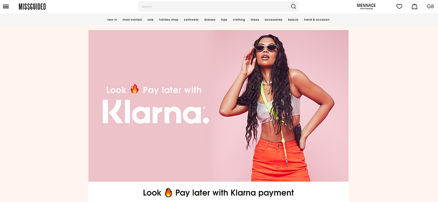
Task: Open the shopping bag icon
Action: [414, 7]
